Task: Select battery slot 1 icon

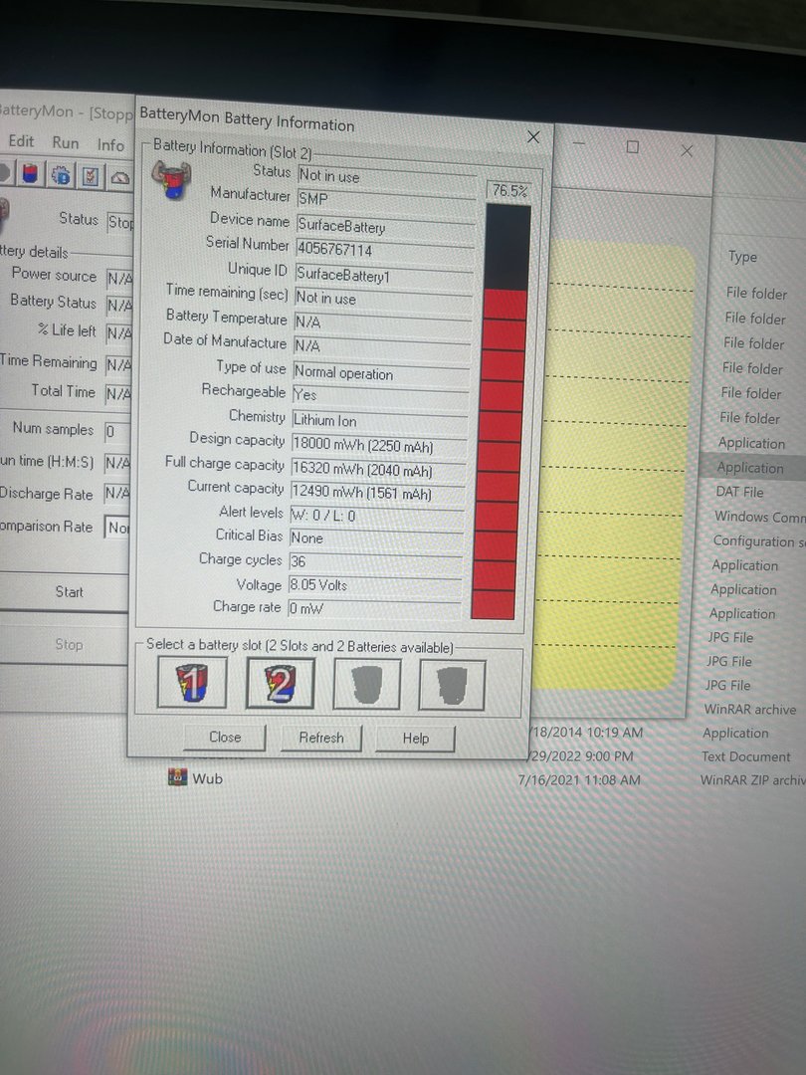Action: tap(192, 683)
